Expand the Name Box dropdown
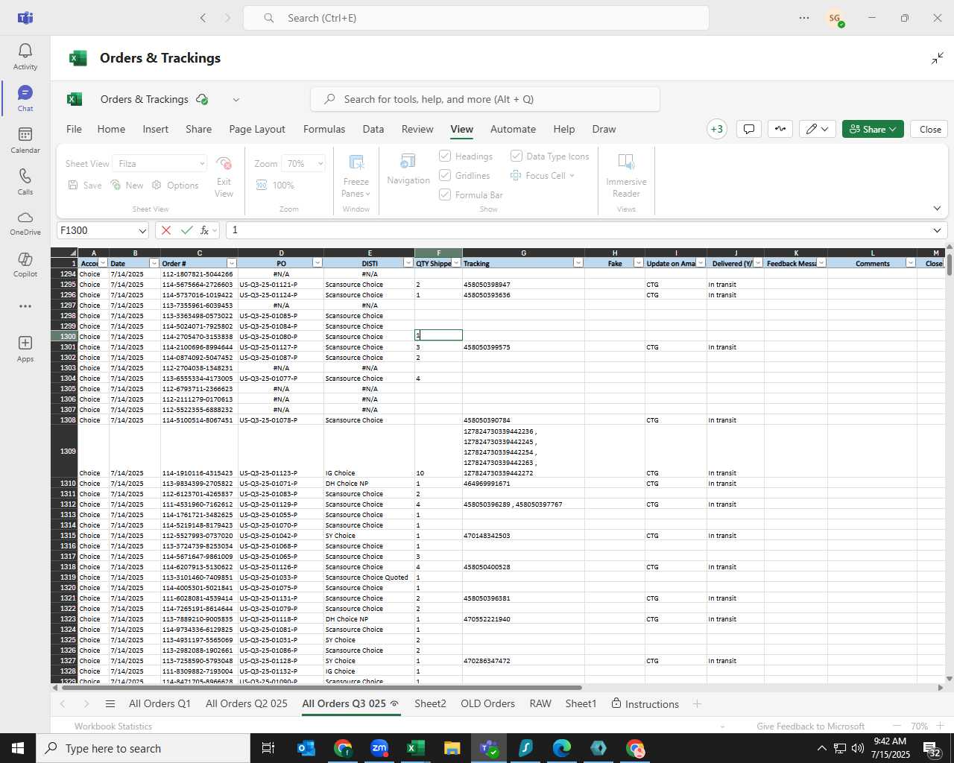954x763 pixels. click(x=142, y=231)
